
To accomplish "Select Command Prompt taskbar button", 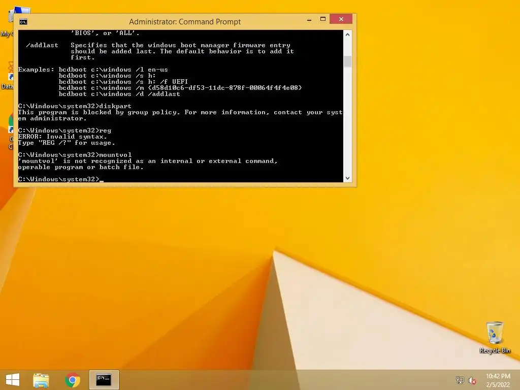I will click(x=104, y=380).
